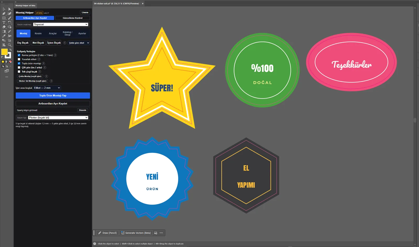The width and height of the screenshot is (419, 247).
Task: Open the Edit Toolbar three-dots menu
Action: pyautogui.click(x=7, y=77)
